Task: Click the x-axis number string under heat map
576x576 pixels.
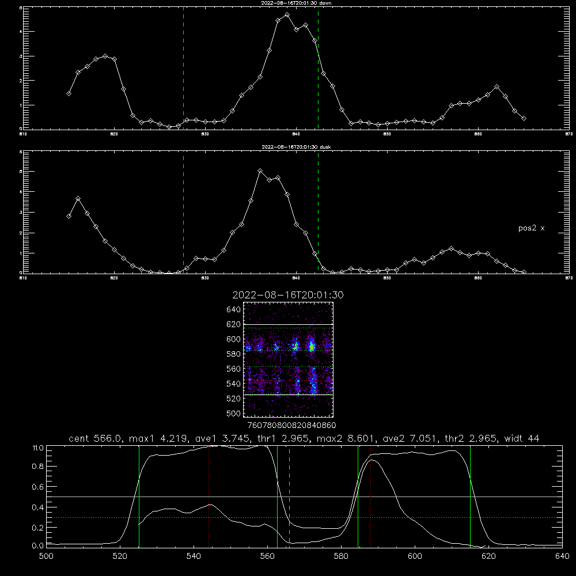Action: (291, 426)
